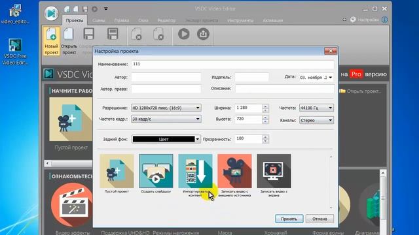Screen dimensions: 419x235
Task: Click the Height spinner arrows
Action: (265, 119)
